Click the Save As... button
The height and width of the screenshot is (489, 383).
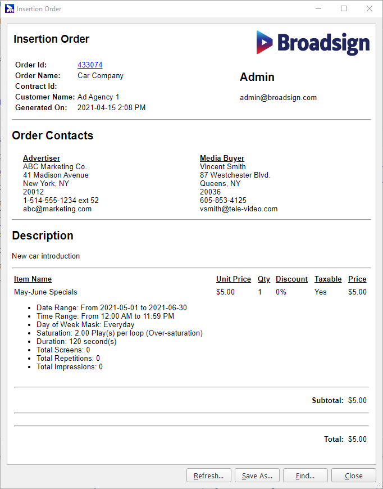point(257,476)
